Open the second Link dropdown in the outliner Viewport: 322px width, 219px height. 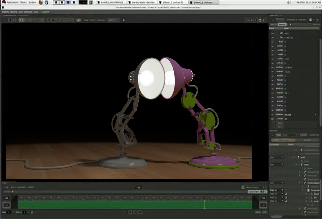pyautogui.click(x=276, y=165)
